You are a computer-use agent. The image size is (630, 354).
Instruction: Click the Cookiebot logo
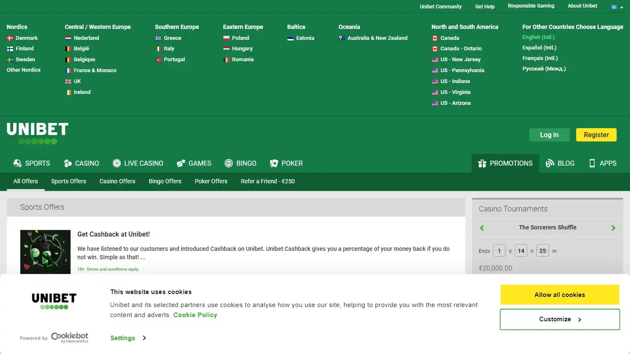coord(70,338)
